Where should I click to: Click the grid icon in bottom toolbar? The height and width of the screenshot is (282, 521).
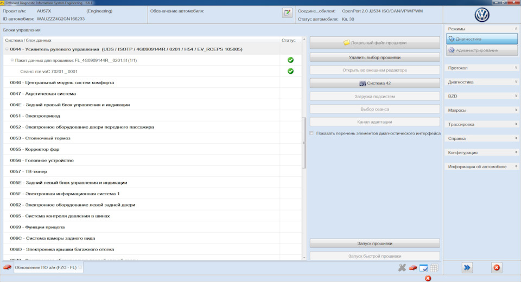tap(434, 268)
